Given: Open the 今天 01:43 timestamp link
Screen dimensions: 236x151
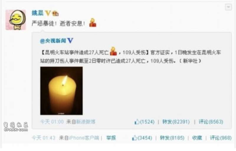Looking at the screenshot, I should click(43, 138).
